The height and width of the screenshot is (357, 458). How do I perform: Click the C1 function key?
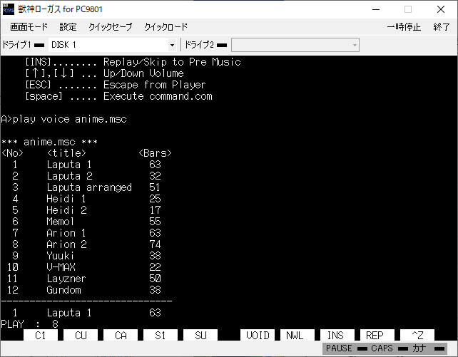point(41,335)
